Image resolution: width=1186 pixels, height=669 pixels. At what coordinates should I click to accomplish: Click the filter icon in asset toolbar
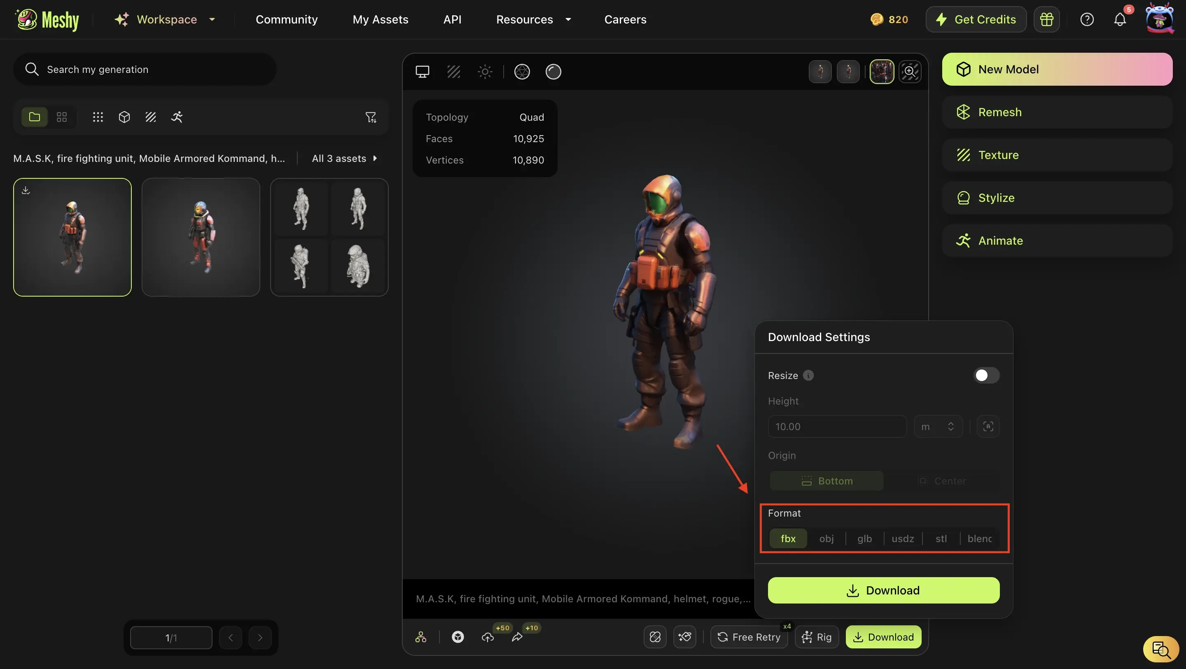(371, 117)
